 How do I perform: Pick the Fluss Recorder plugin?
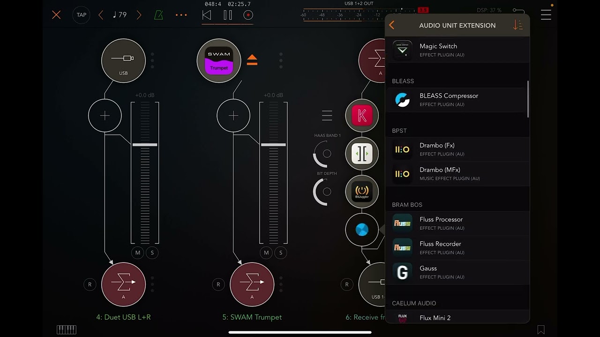[x=457, y=248]
